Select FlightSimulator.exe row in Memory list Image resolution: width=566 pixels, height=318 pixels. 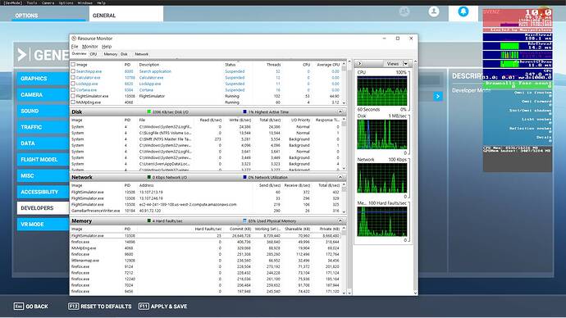205,235
